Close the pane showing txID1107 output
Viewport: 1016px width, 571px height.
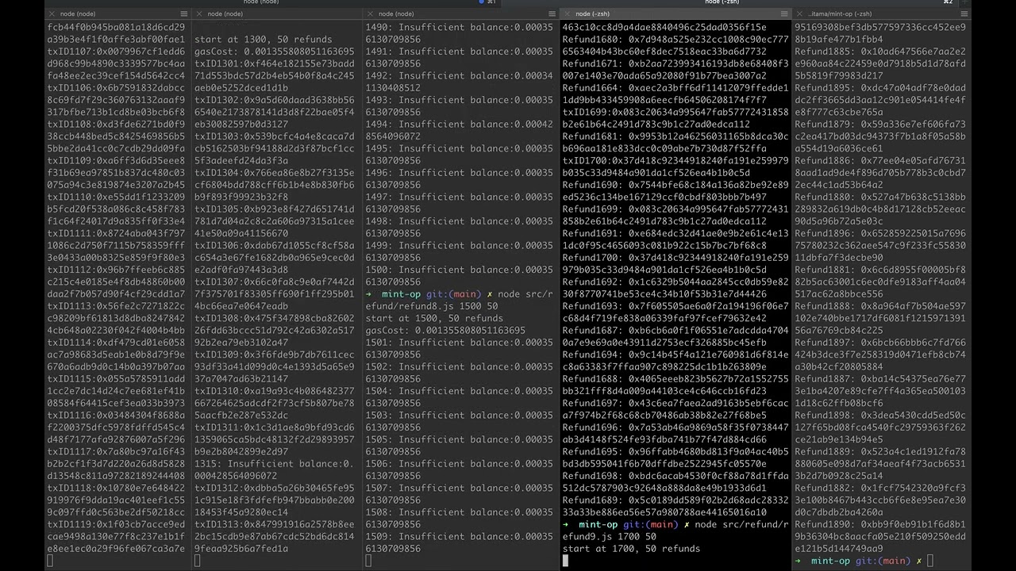[51, 13]
